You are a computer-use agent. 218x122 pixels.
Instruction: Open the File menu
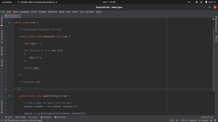[x=3, y=12]
